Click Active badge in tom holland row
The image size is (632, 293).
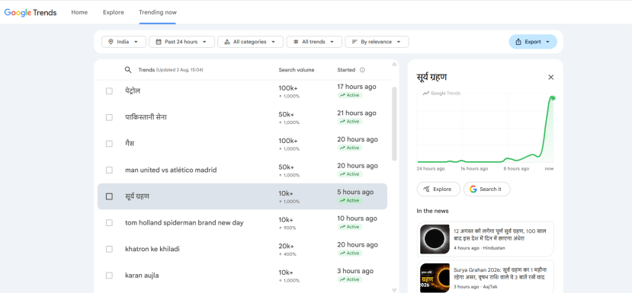pos(350,227)
